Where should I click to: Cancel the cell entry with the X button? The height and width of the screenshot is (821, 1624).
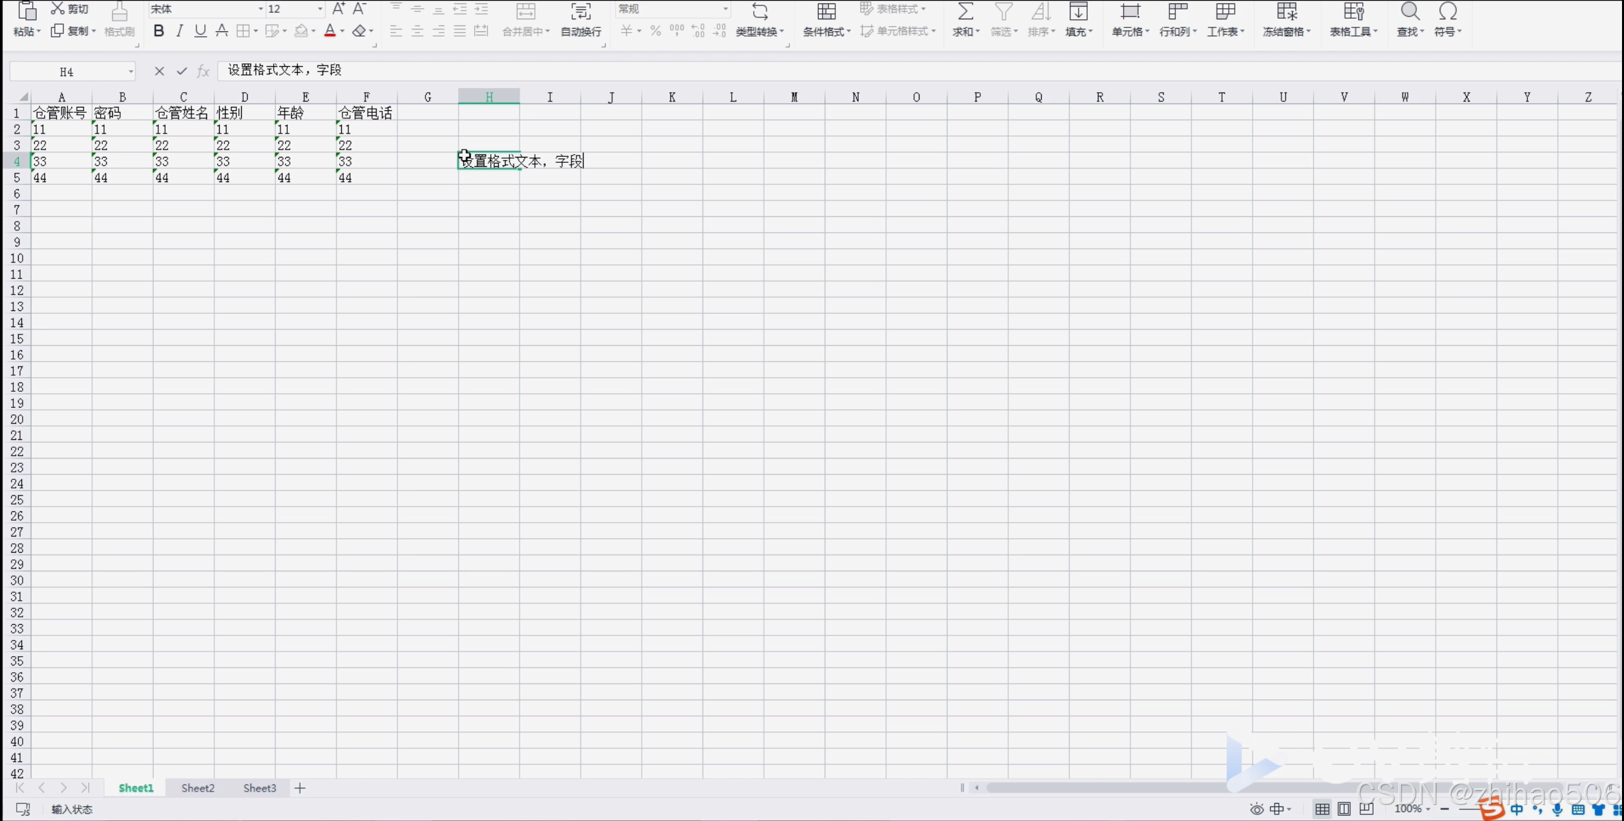click(159, 71)
